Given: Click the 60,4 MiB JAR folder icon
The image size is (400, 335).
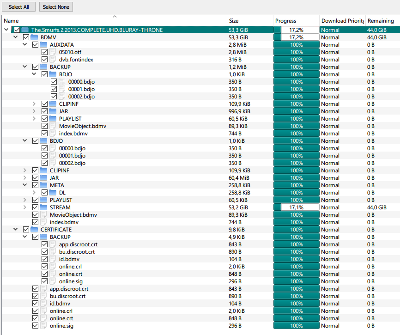Looking at the screenshot, I should click(43, 178).
